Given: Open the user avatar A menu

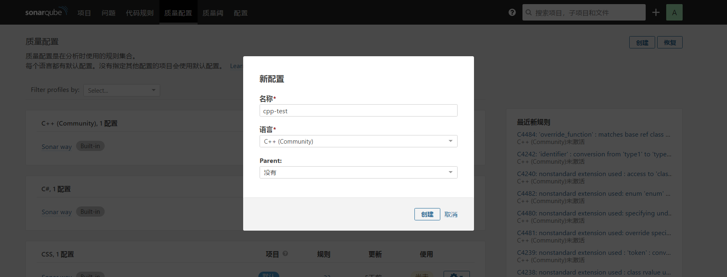Looking at the screenshot, I should [x=674, y=12].
